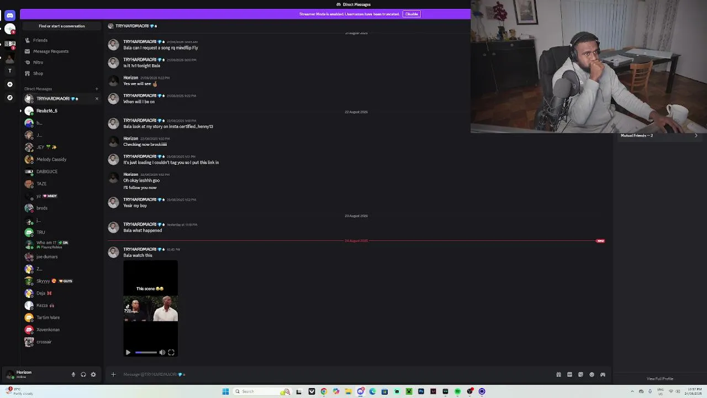Click View Full Profile link
This screenshot has height=398, width=707.
click(660, 379)
